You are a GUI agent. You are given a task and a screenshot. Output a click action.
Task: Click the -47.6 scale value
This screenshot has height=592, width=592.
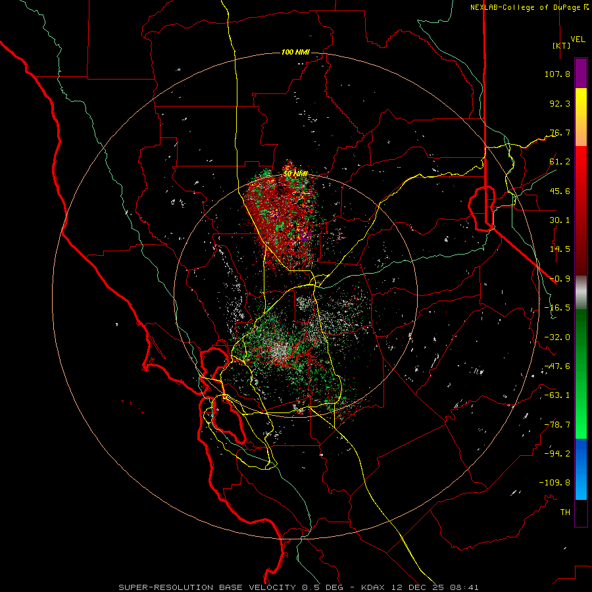click(x=557, y=366)
